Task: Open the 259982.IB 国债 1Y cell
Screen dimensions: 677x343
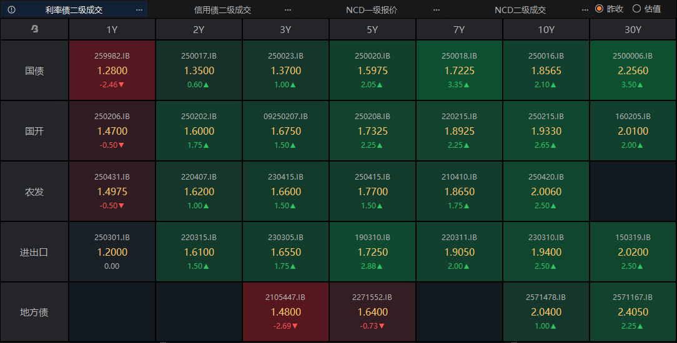Action: pyautogui.click(x=112, y=70)
